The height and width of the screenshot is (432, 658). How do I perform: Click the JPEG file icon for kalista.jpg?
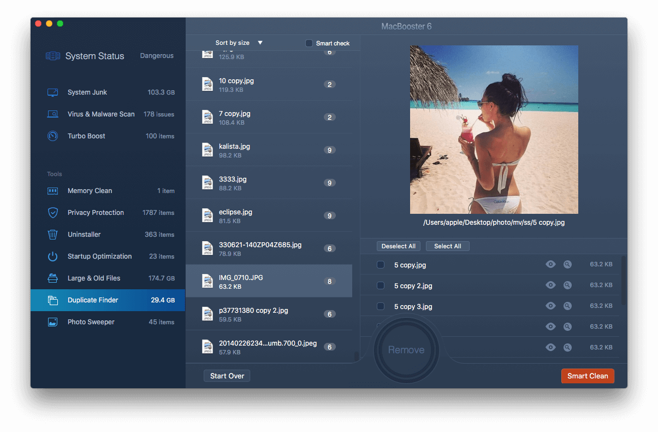click(x=208, y=150)
